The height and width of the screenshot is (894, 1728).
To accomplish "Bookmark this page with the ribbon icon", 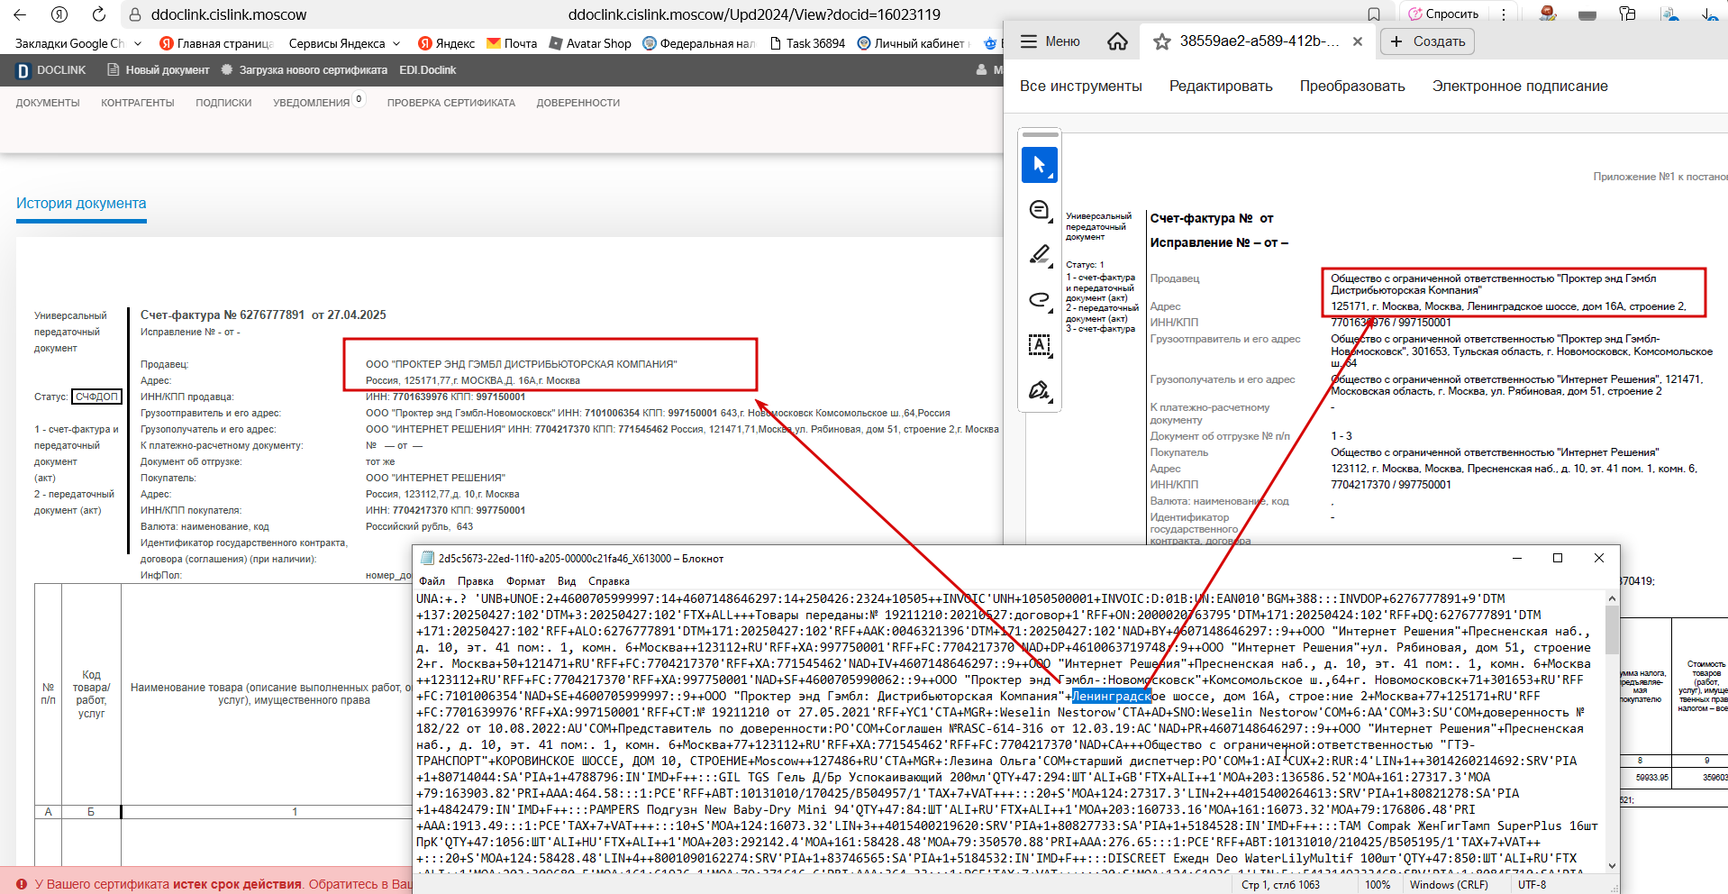I will (1374, 14).
